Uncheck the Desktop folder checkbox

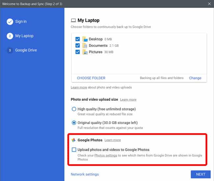77,39
